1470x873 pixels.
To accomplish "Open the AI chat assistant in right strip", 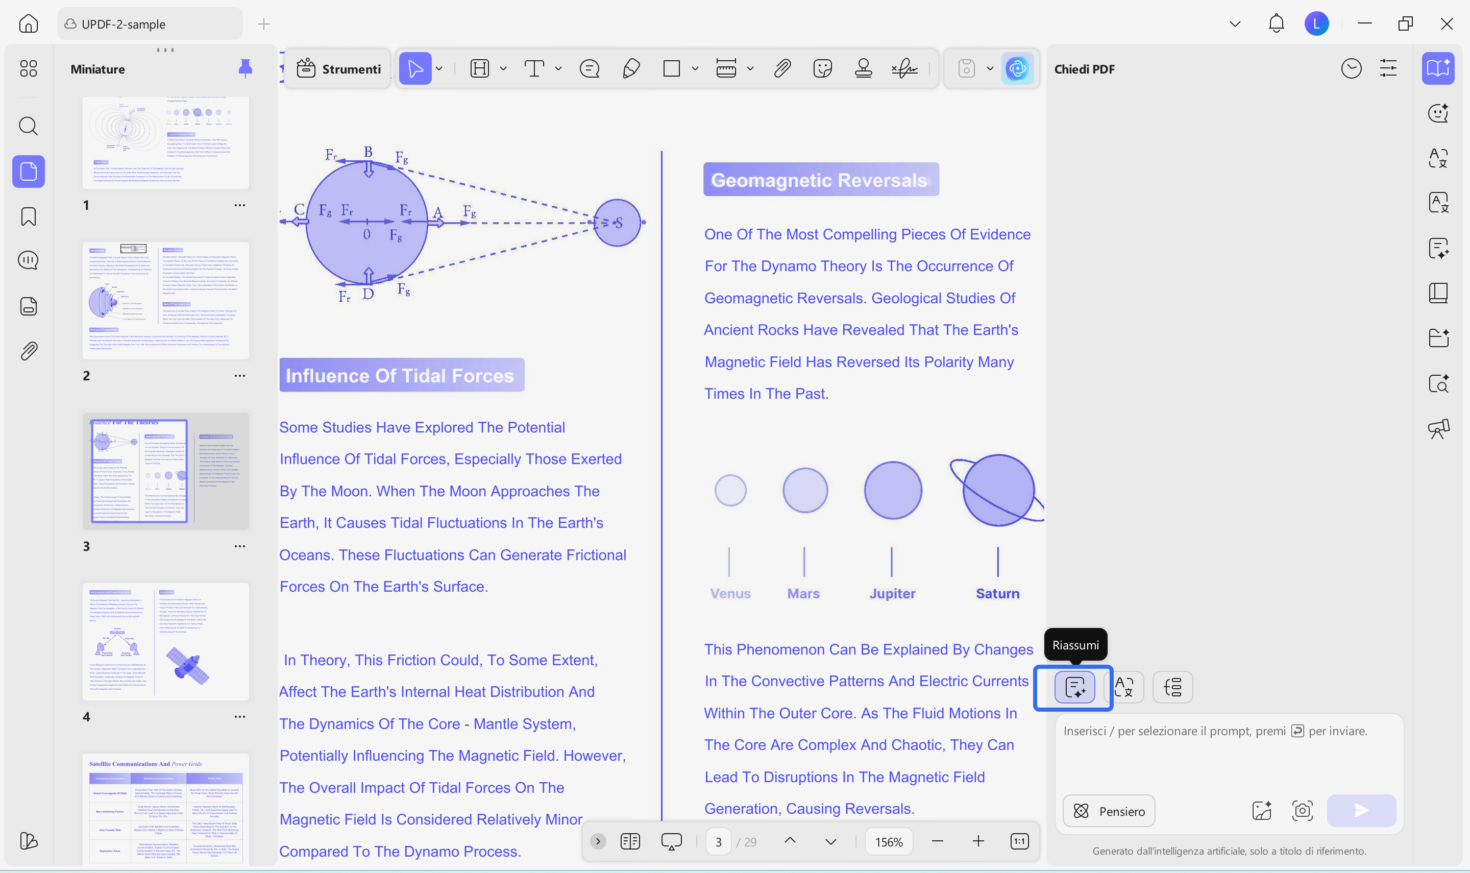I will coord(1438,113).
